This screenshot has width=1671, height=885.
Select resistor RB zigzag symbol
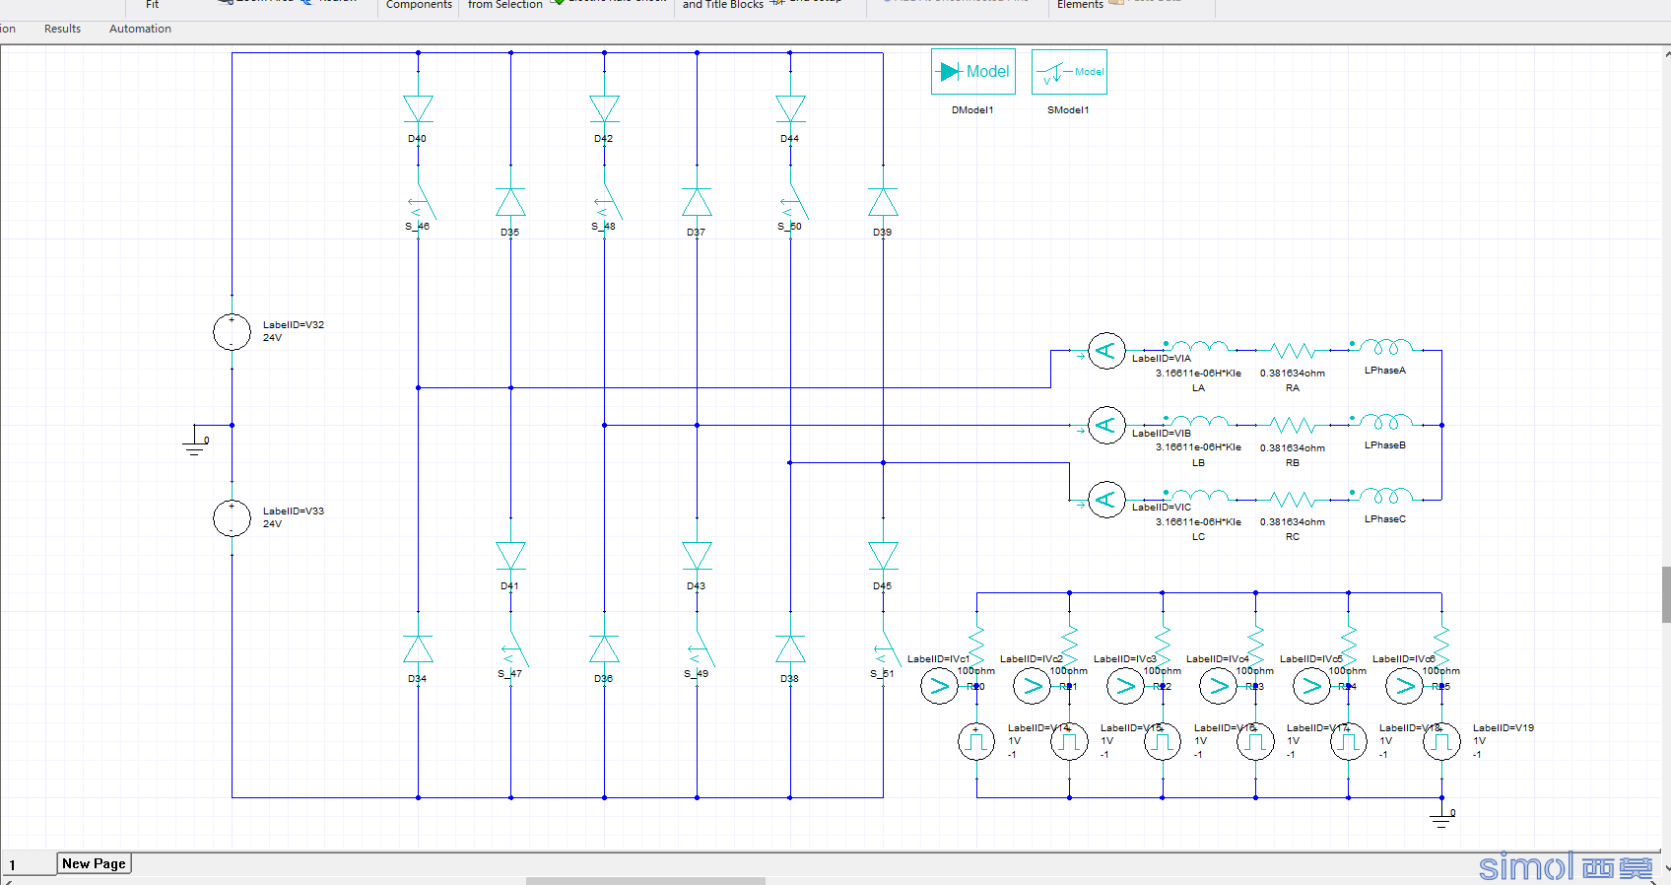coord(1292,425)
